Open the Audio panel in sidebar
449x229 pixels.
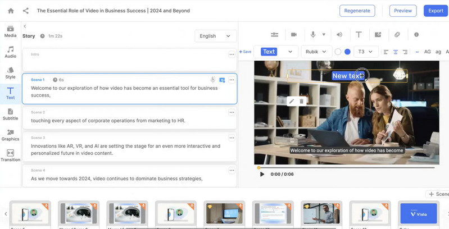[x=10, y=52]
